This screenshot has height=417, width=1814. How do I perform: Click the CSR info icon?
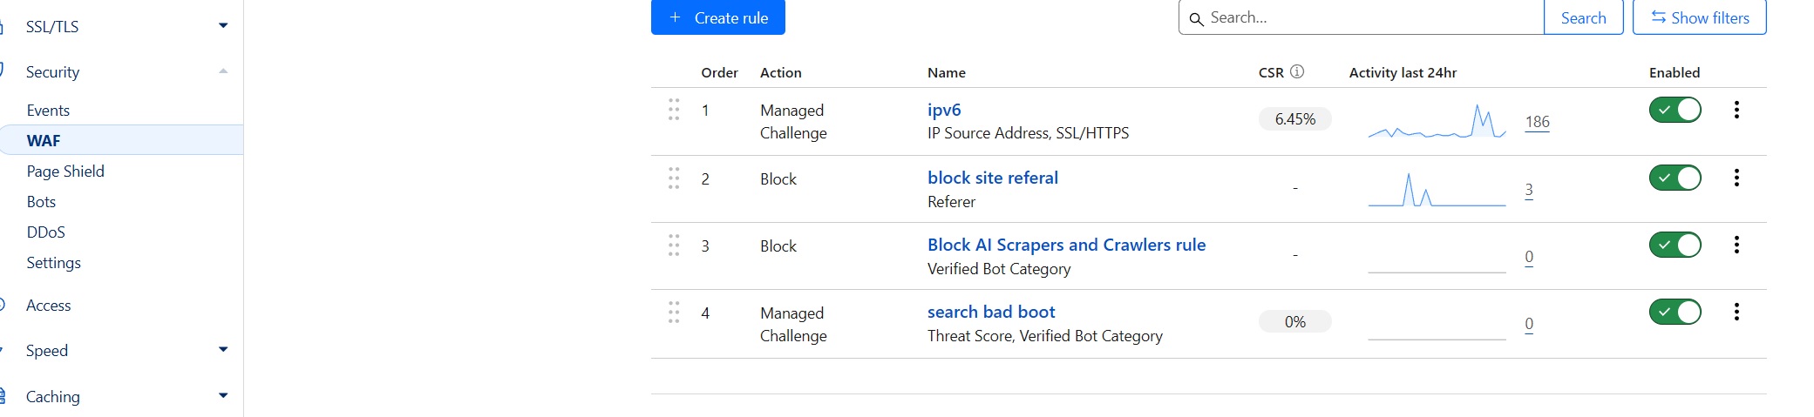[1297, 72]
